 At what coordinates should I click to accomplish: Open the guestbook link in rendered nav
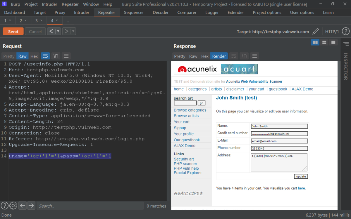point(278,89)
